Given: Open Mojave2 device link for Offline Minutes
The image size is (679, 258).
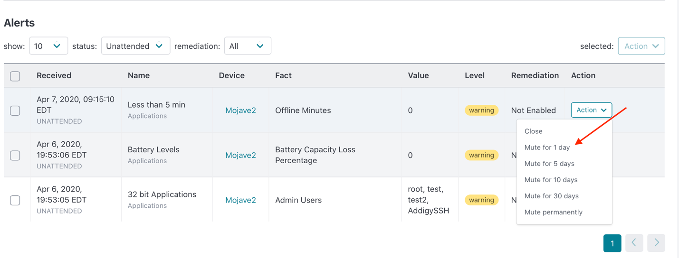Looking at the screenshot, I should point(240,111).
